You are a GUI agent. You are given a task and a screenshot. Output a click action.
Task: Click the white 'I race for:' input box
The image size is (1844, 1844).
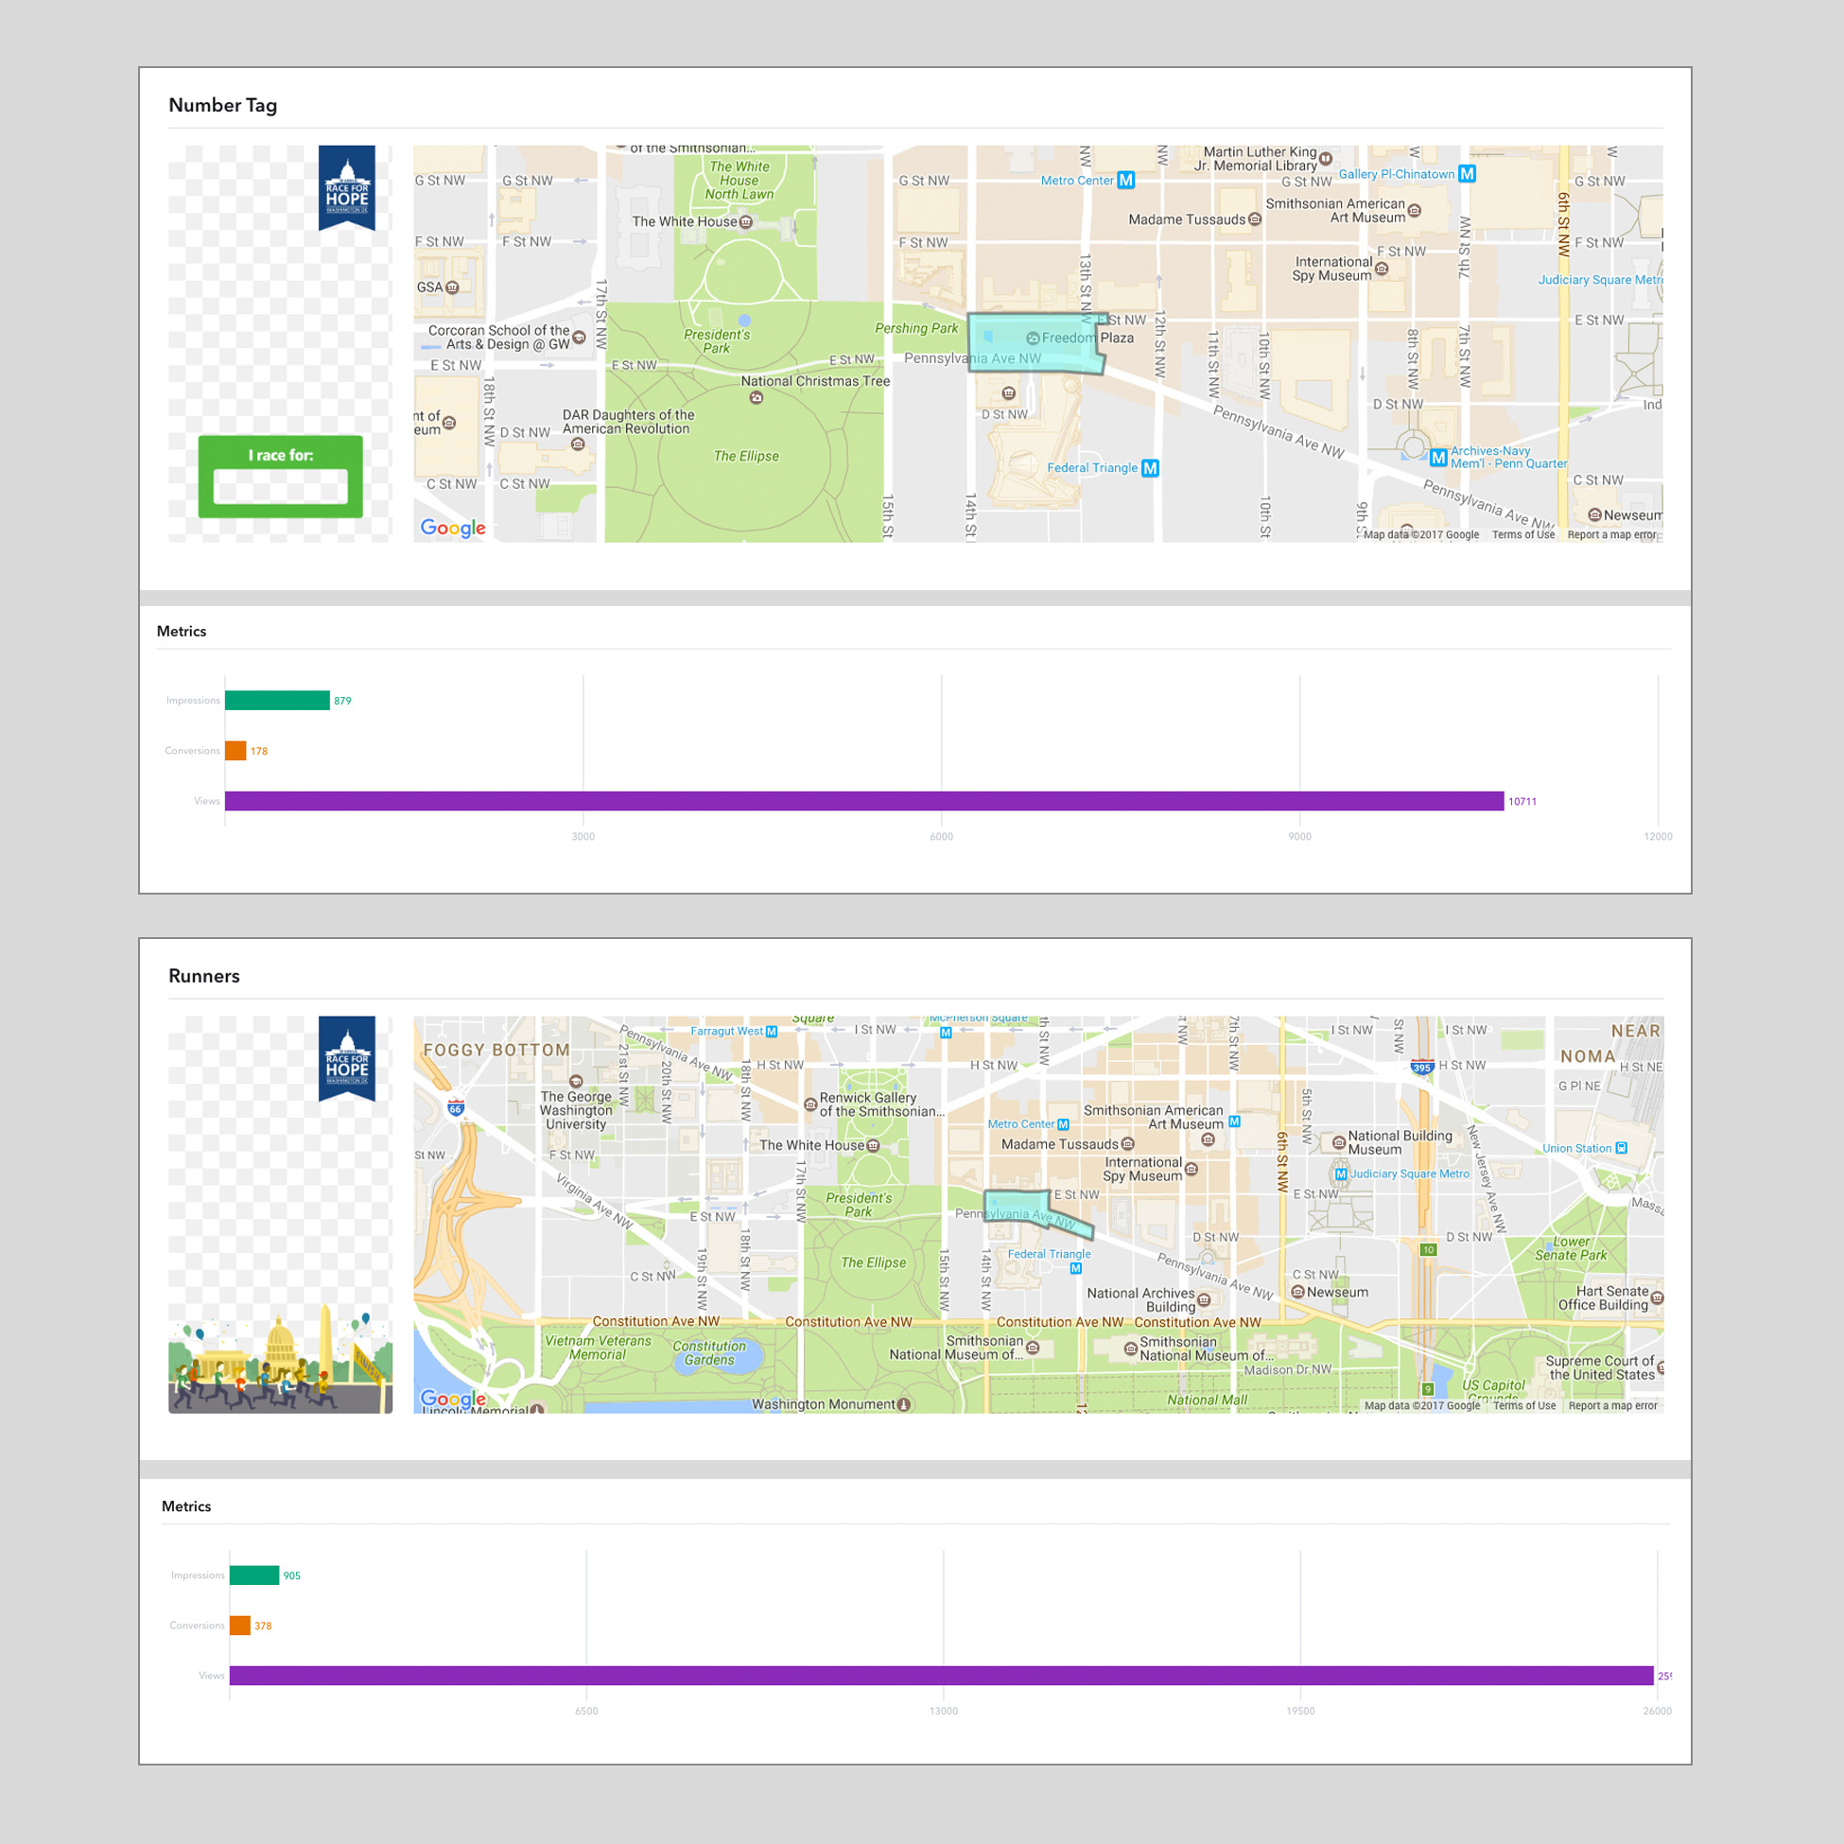[x=281, y=486]
